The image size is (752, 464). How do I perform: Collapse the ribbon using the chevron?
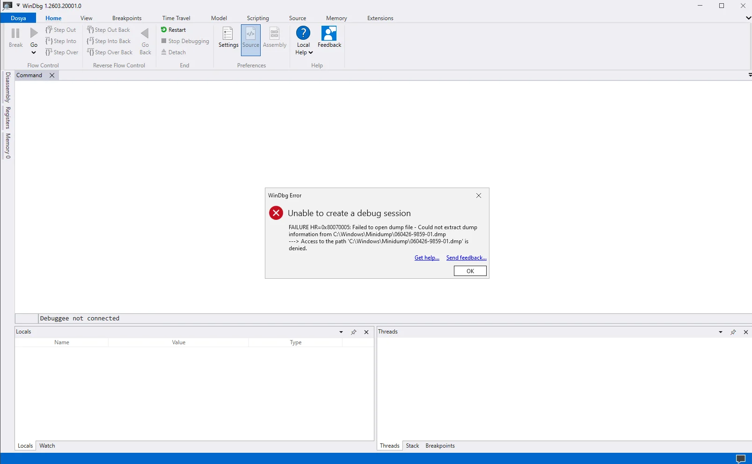[x=748, y=18]
